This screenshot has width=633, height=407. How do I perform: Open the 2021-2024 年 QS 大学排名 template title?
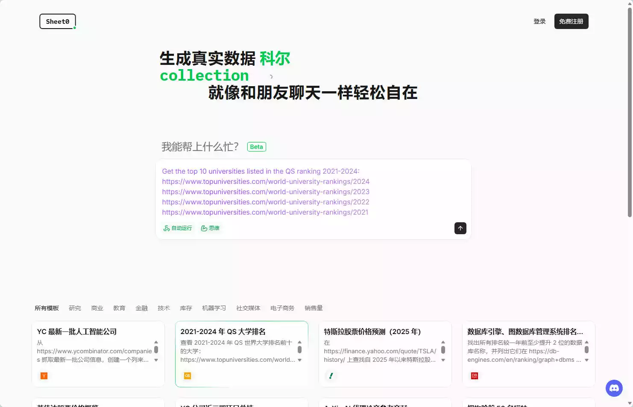point(223,331)
